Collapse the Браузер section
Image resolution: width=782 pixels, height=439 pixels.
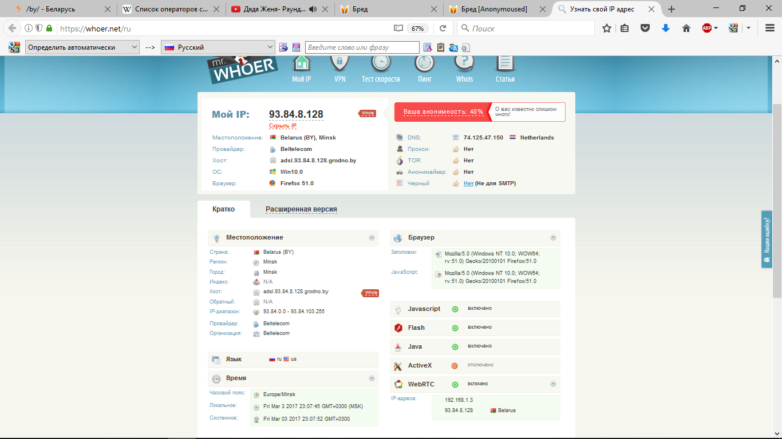[553, 237]
